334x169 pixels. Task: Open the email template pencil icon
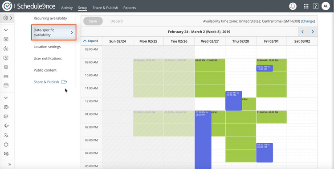(x=6, y=117)
